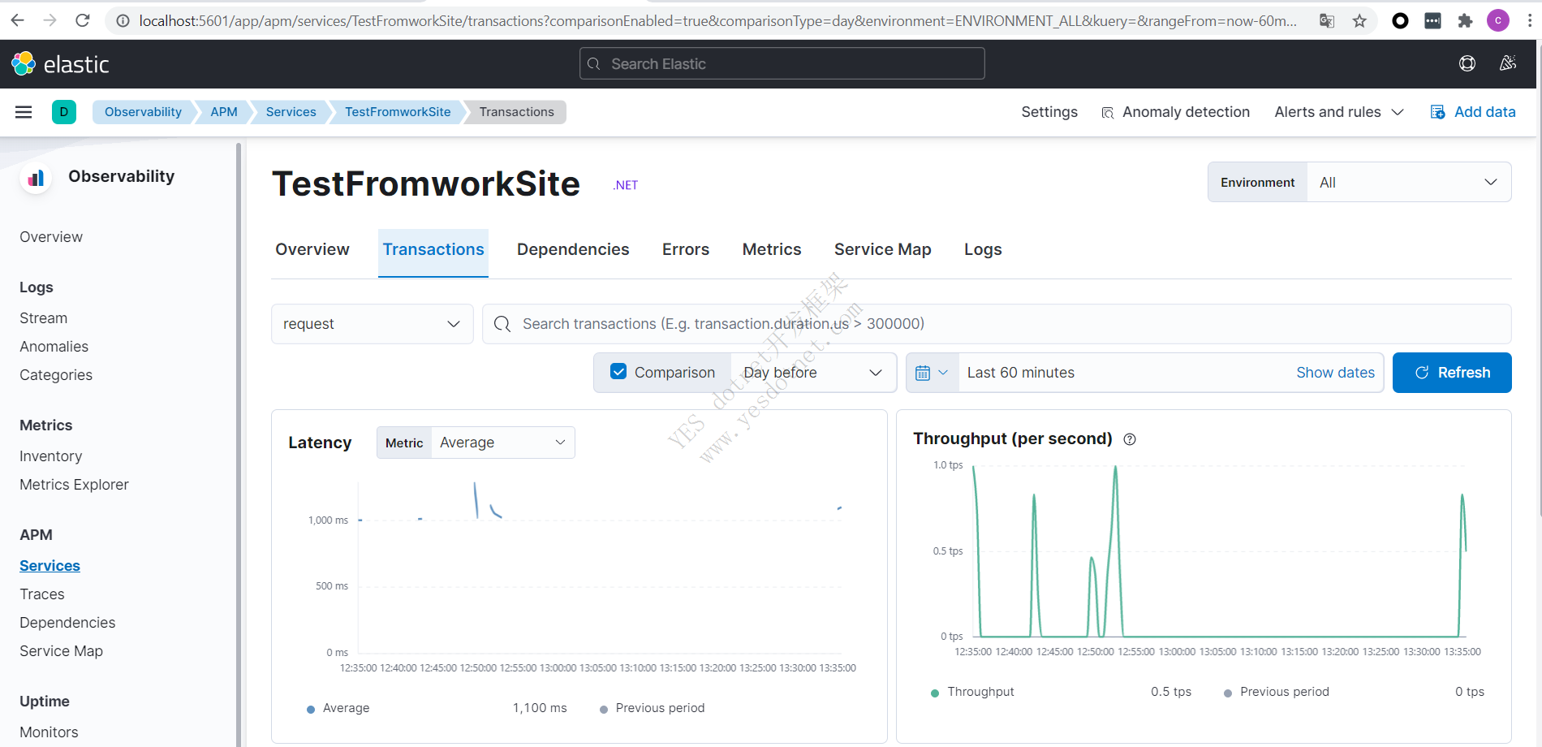Image resolution: width=1542 pixels, height=747 pixels.
Task: Open the Latency Metric Average dropdown
Action: click(x=502, y=443)
